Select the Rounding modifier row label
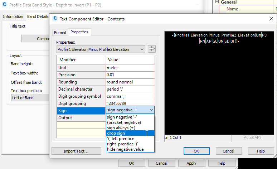The width and height of the screenshot is (277, 169). click(x=81, y=82)
